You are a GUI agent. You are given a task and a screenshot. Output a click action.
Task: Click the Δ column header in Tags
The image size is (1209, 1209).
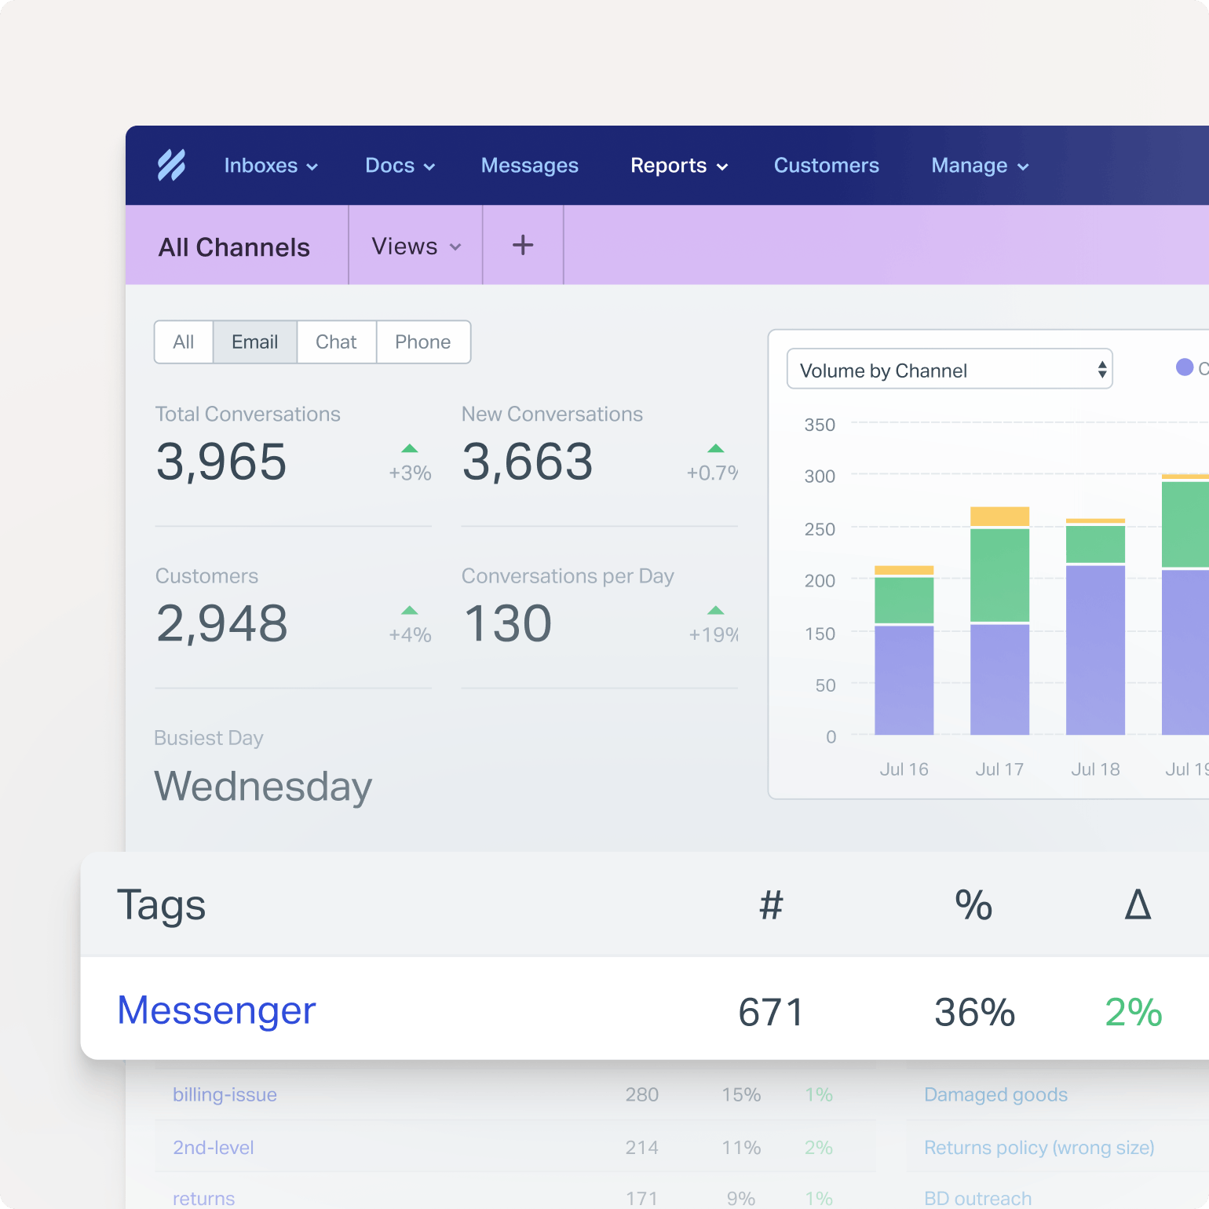tap(1138, 904)
